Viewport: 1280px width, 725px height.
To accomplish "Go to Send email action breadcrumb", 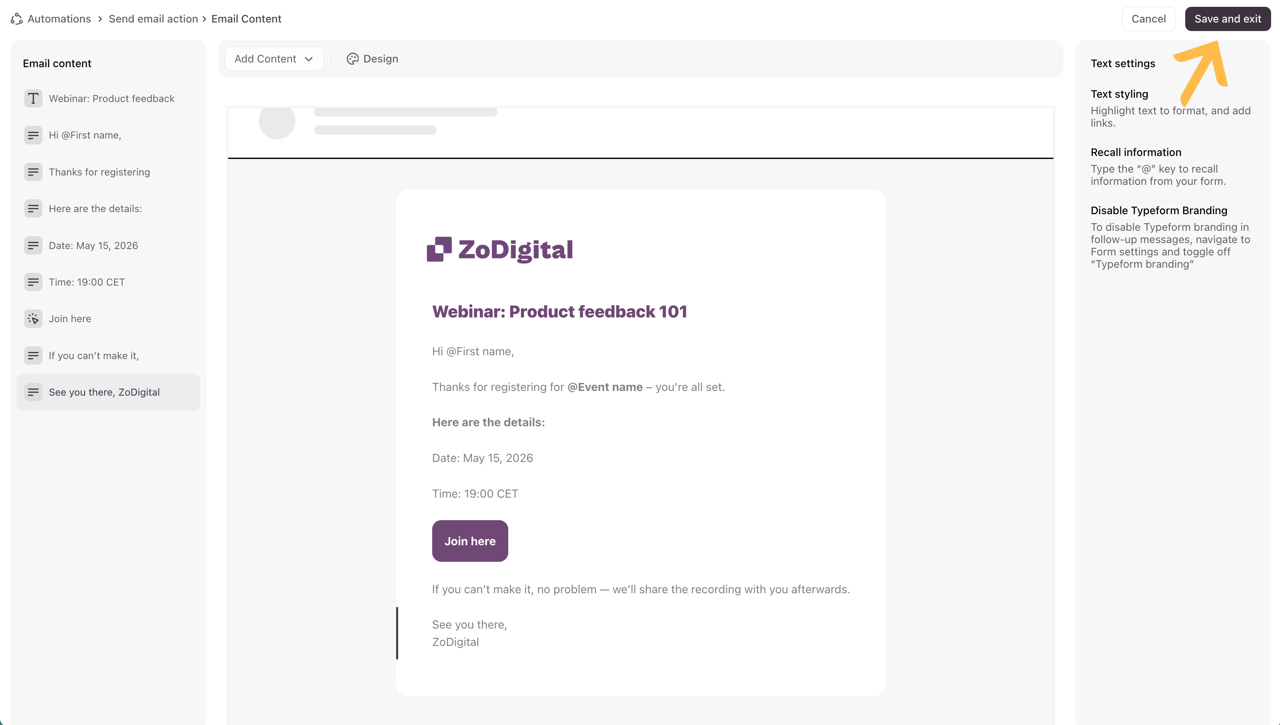I will (x=153, y=19).
